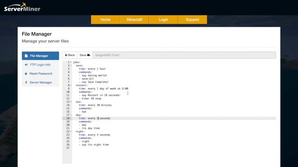Click line 'say Save Complete!'
298x167 pixels.
tap(94, 82)
